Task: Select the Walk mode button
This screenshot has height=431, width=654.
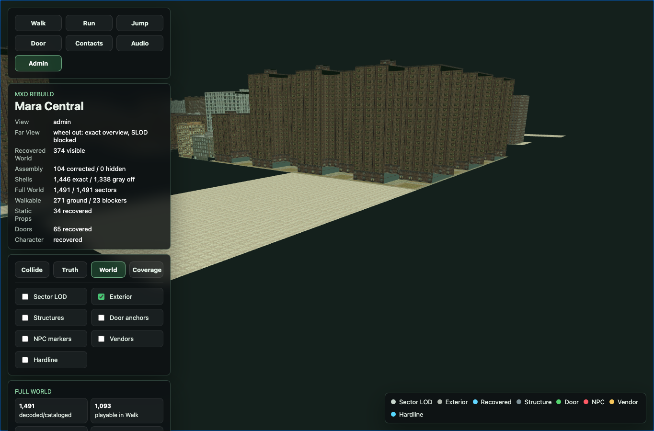Action: point(38,23)
